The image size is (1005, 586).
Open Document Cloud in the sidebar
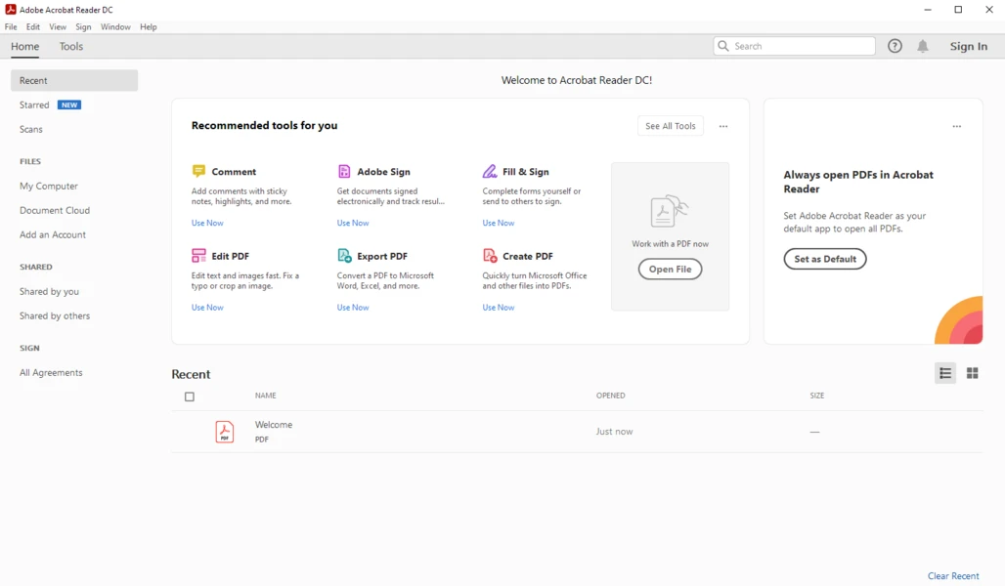coord(55,210)
